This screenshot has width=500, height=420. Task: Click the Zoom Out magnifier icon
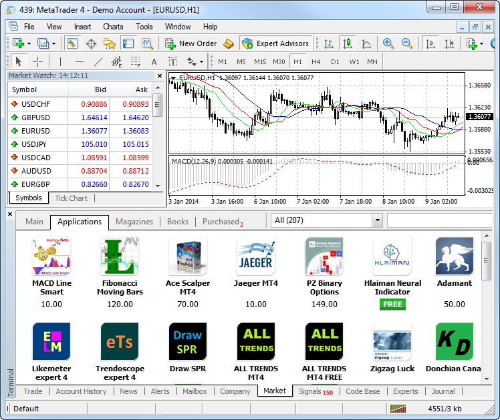406,43
